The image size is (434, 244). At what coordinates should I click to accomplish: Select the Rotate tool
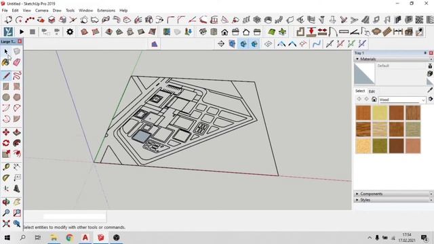6,143
